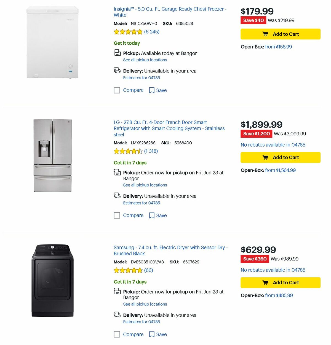Check the Compare box for the LG refrigerator

117,215
